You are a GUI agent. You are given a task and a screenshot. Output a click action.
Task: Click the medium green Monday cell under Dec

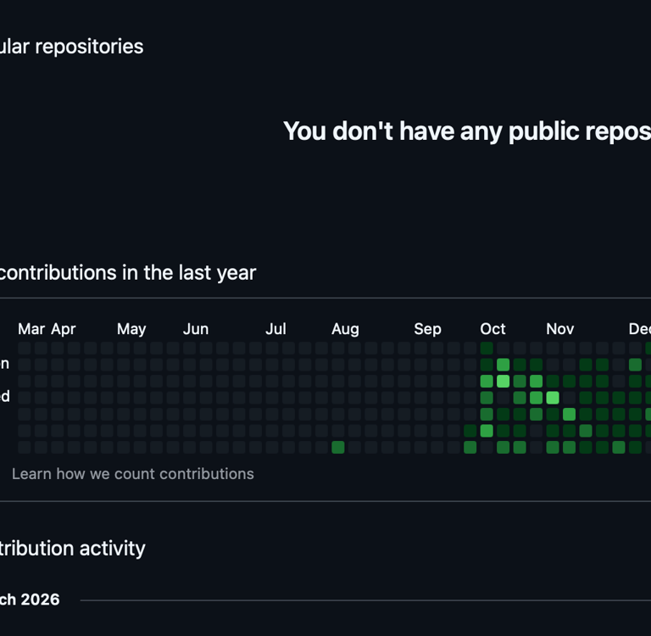point(635,365)
